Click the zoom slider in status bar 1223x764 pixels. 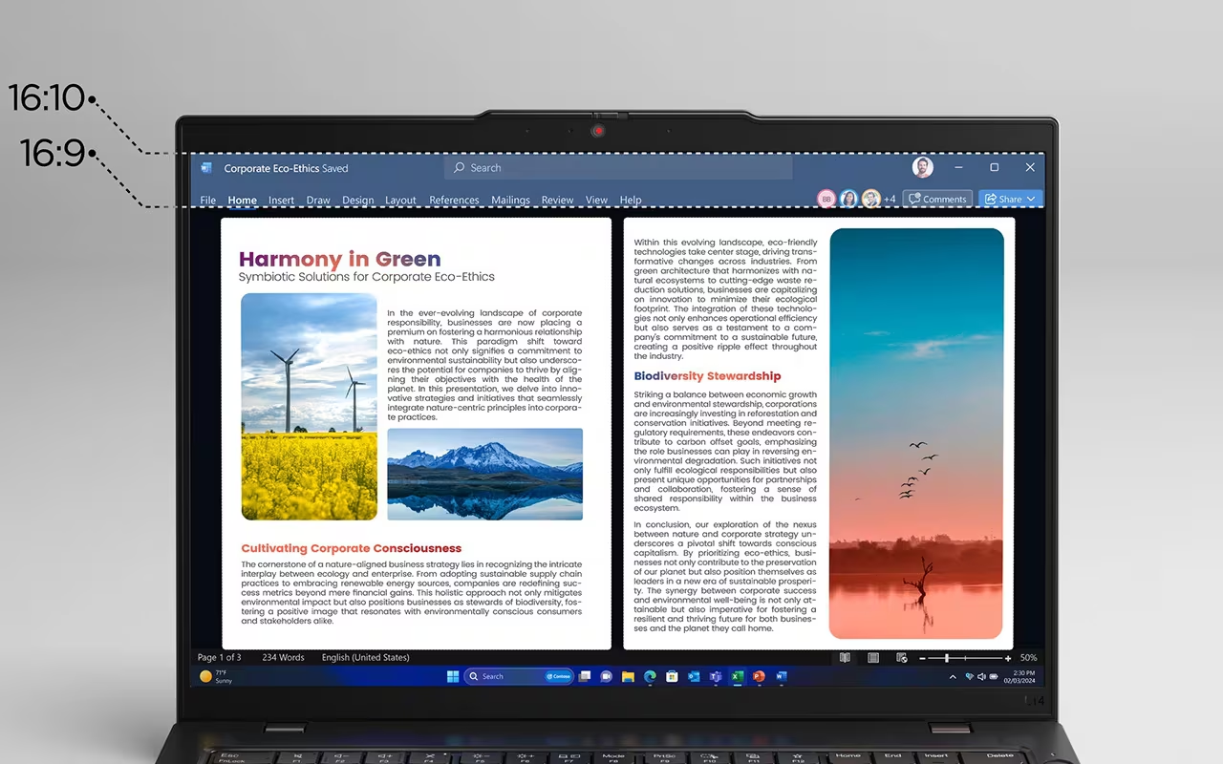pyautogui.click(x=963, y=658)
